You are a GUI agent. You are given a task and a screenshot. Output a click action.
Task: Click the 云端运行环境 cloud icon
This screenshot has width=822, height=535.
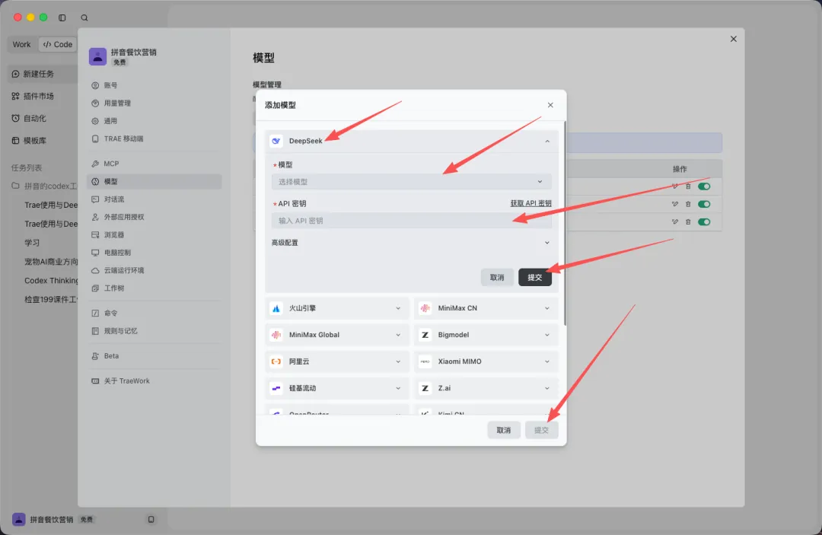coord(95,270)
